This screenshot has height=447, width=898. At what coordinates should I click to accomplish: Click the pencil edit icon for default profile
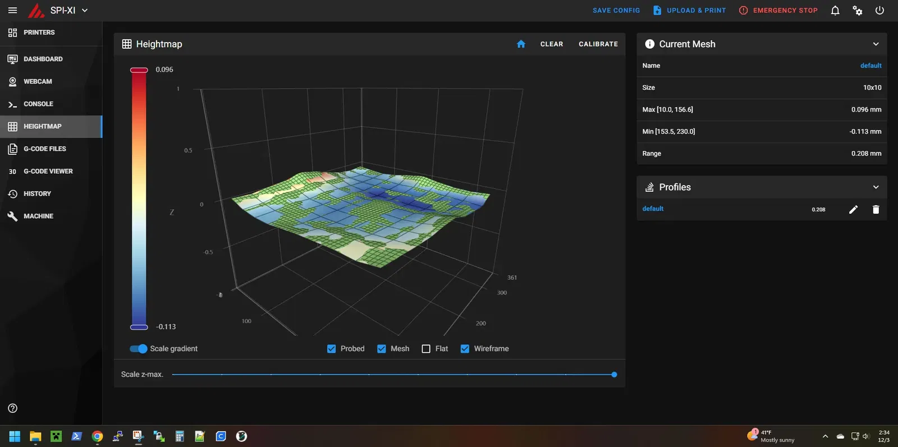853,209
